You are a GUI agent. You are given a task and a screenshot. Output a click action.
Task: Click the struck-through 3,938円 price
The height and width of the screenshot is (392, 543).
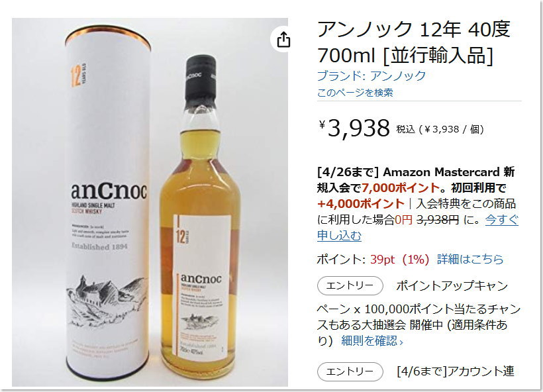pyautogui.click(x=438, y=220)
